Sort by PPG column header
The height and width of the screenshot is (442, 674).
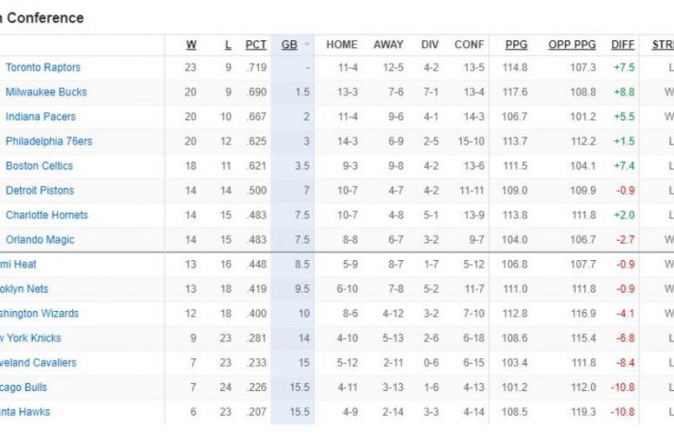click(x=516, y=45)
